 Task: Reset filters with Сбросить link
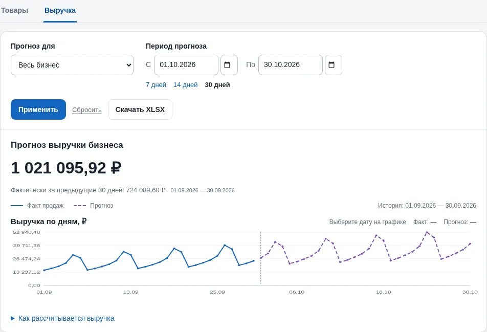[x=86, y=110]
